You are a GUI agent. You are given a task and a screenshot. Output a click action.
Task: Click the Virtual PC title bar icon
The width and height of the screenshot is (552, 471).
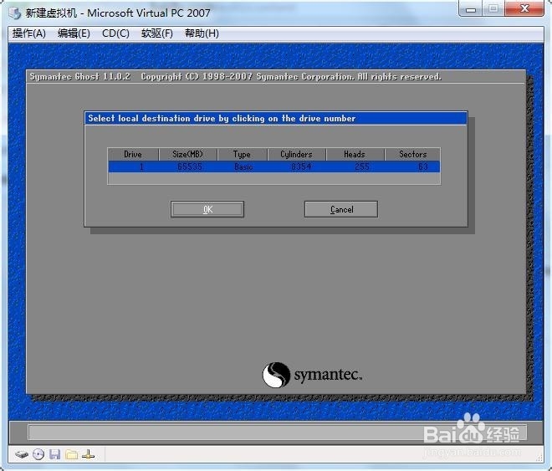16,13
